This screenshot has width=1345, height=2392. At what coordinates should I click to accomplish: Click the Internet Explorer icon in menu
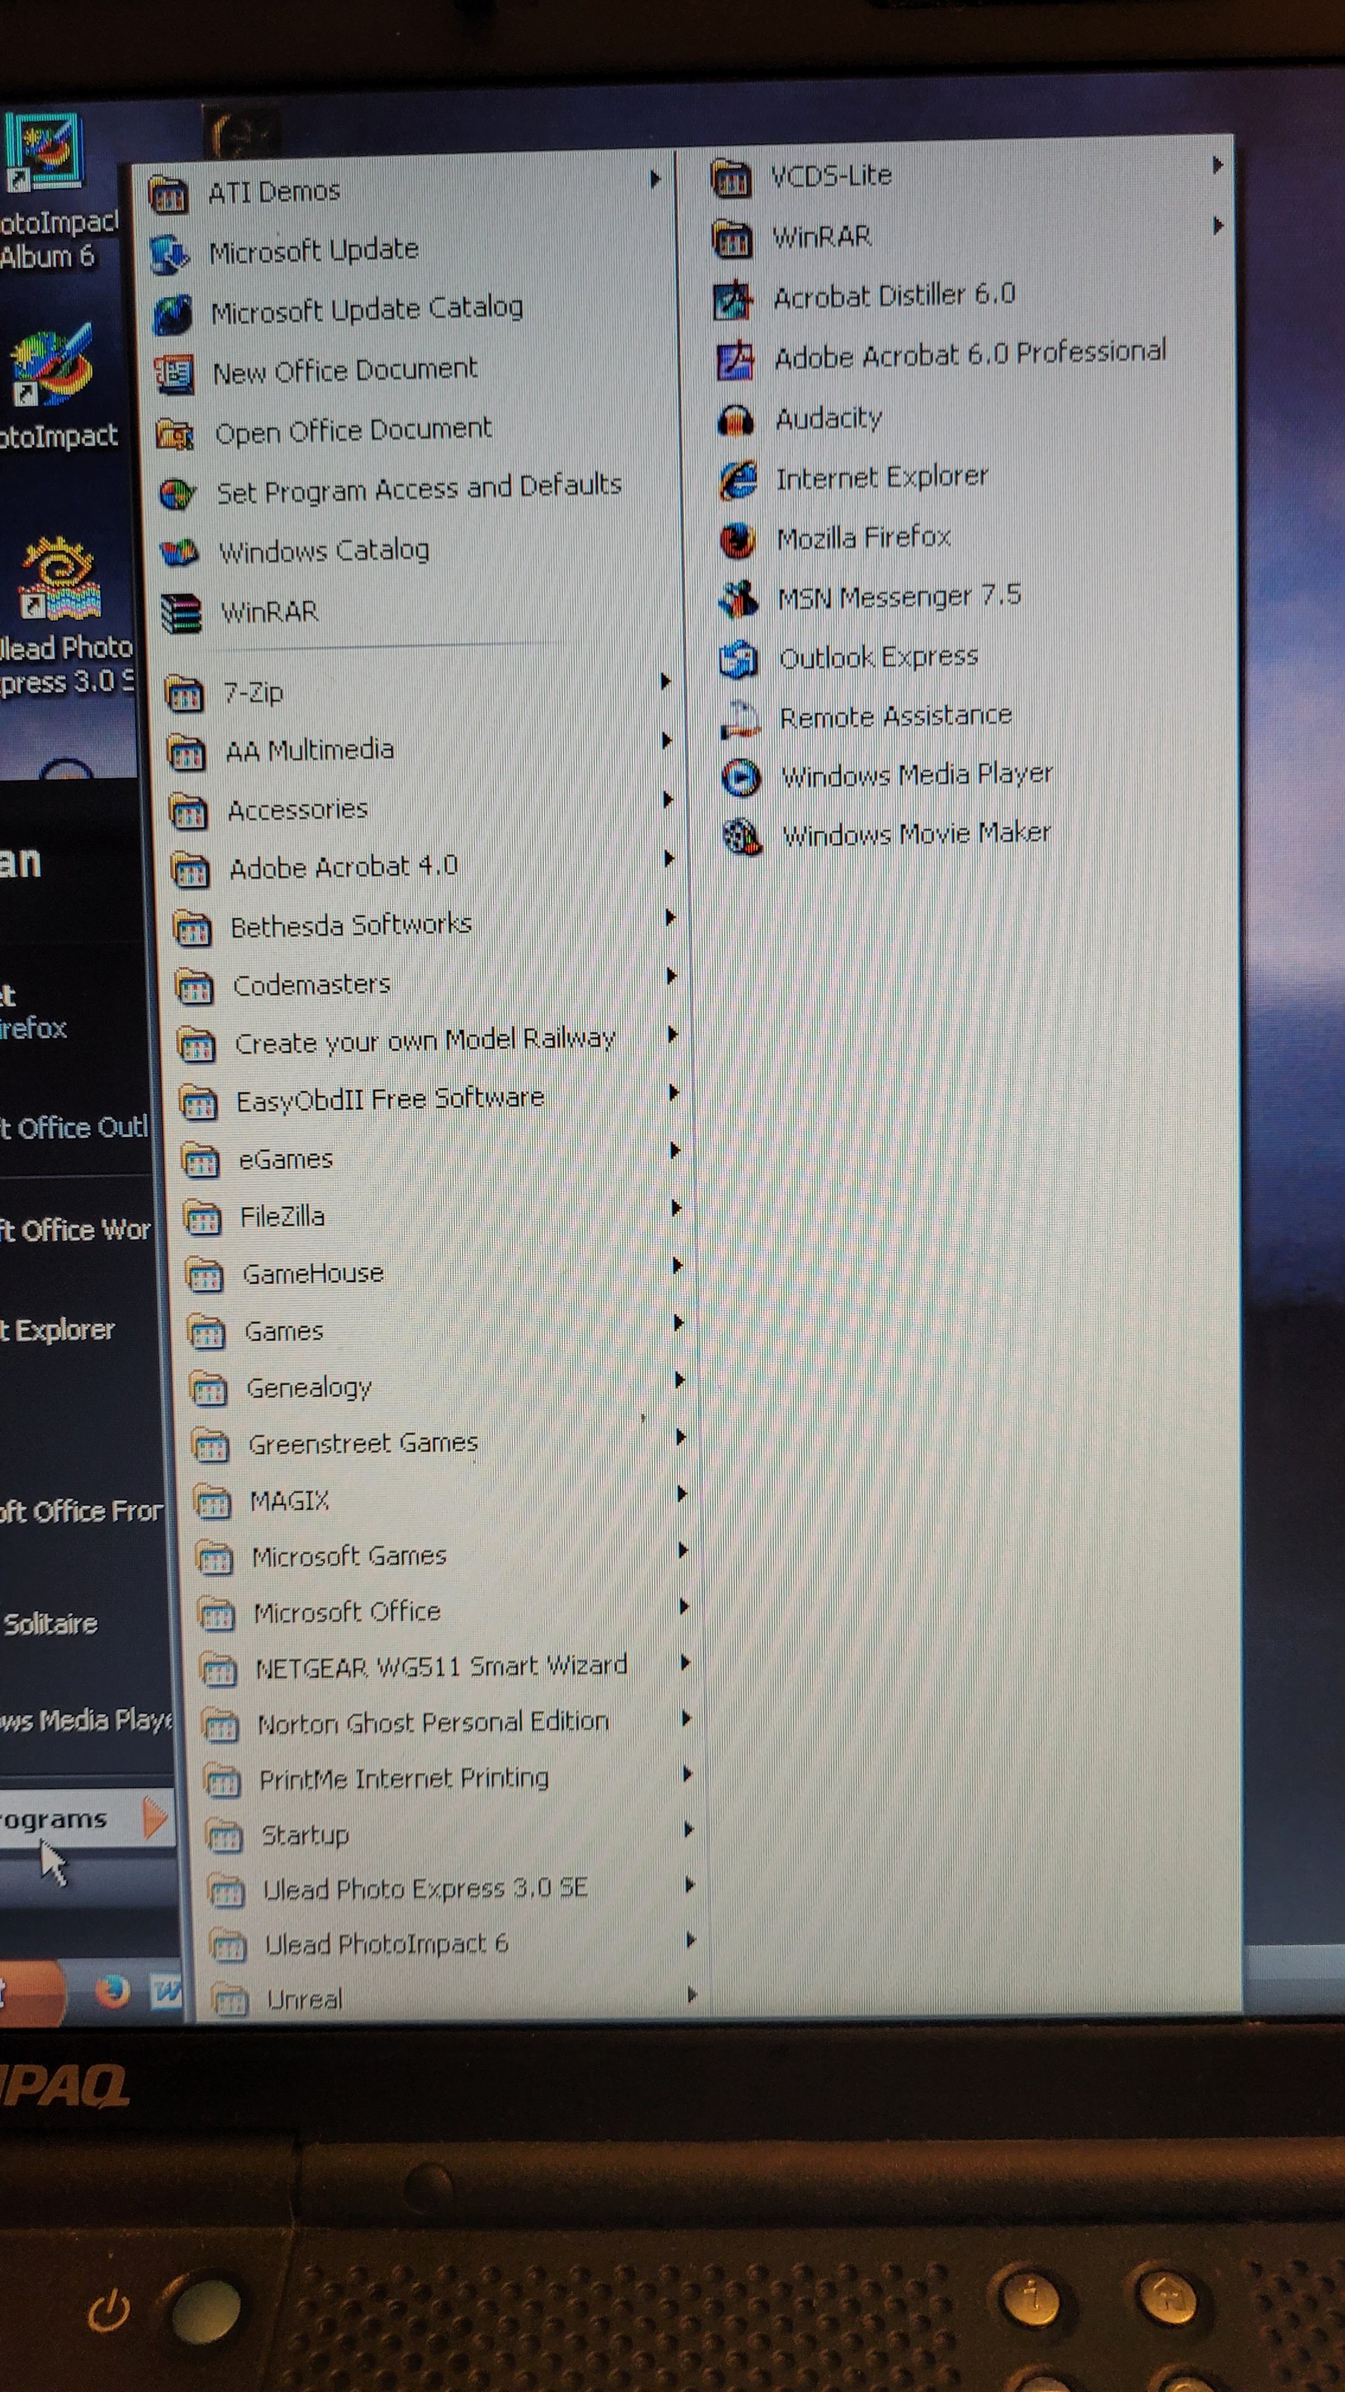point(738,480)
